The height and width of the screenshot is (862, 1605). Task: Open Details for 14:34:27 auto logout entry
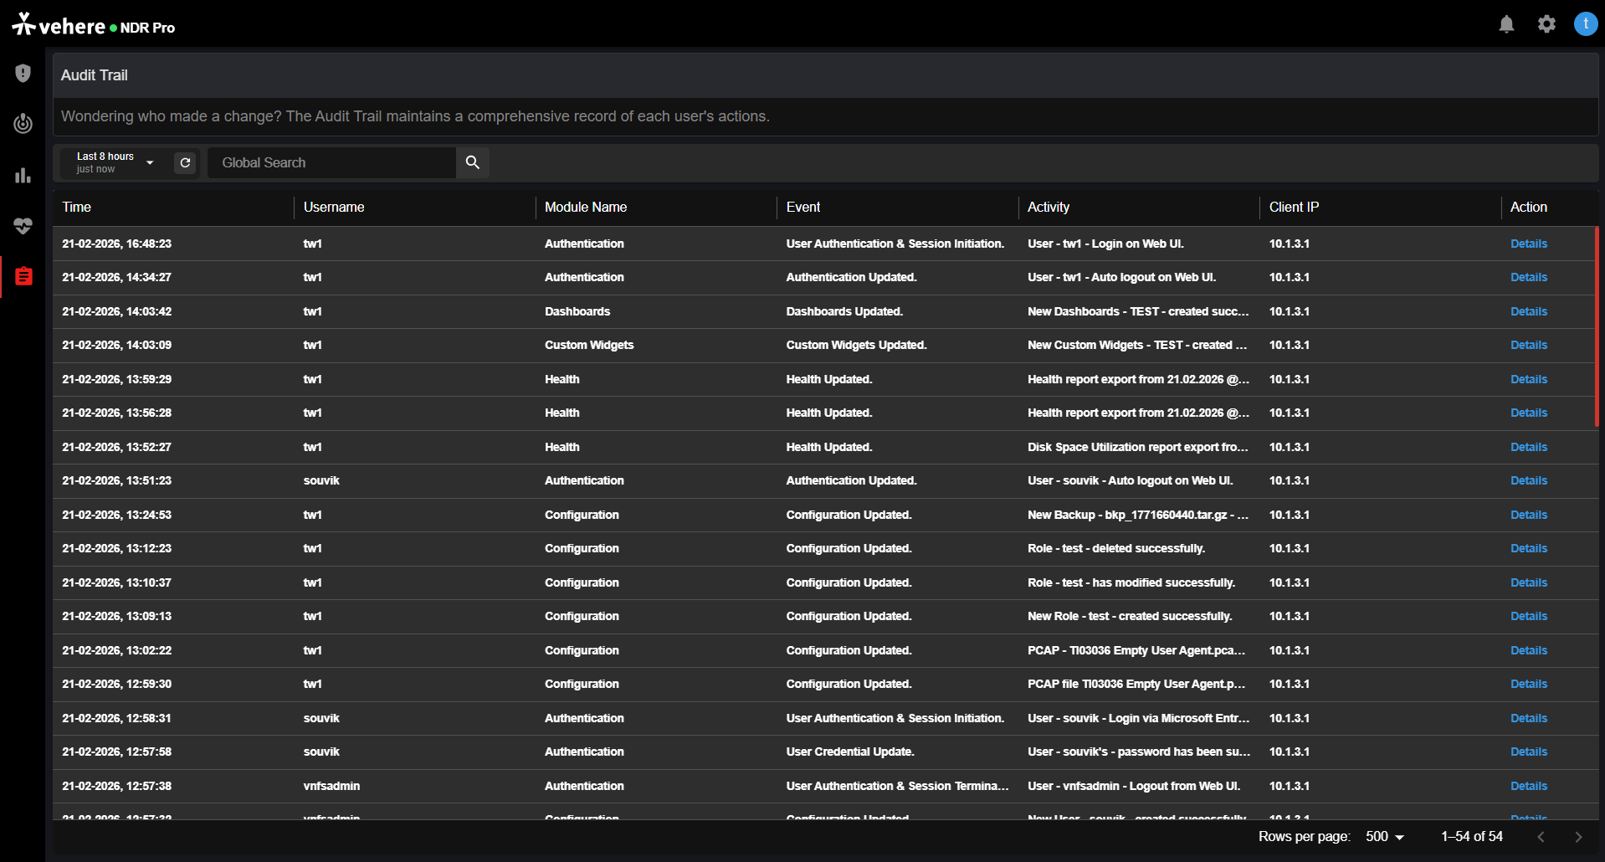pos(1529,277)
